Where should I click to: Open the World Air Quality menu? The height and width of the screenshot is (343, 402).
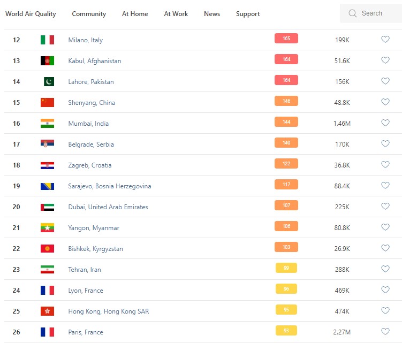coord(31,14)
